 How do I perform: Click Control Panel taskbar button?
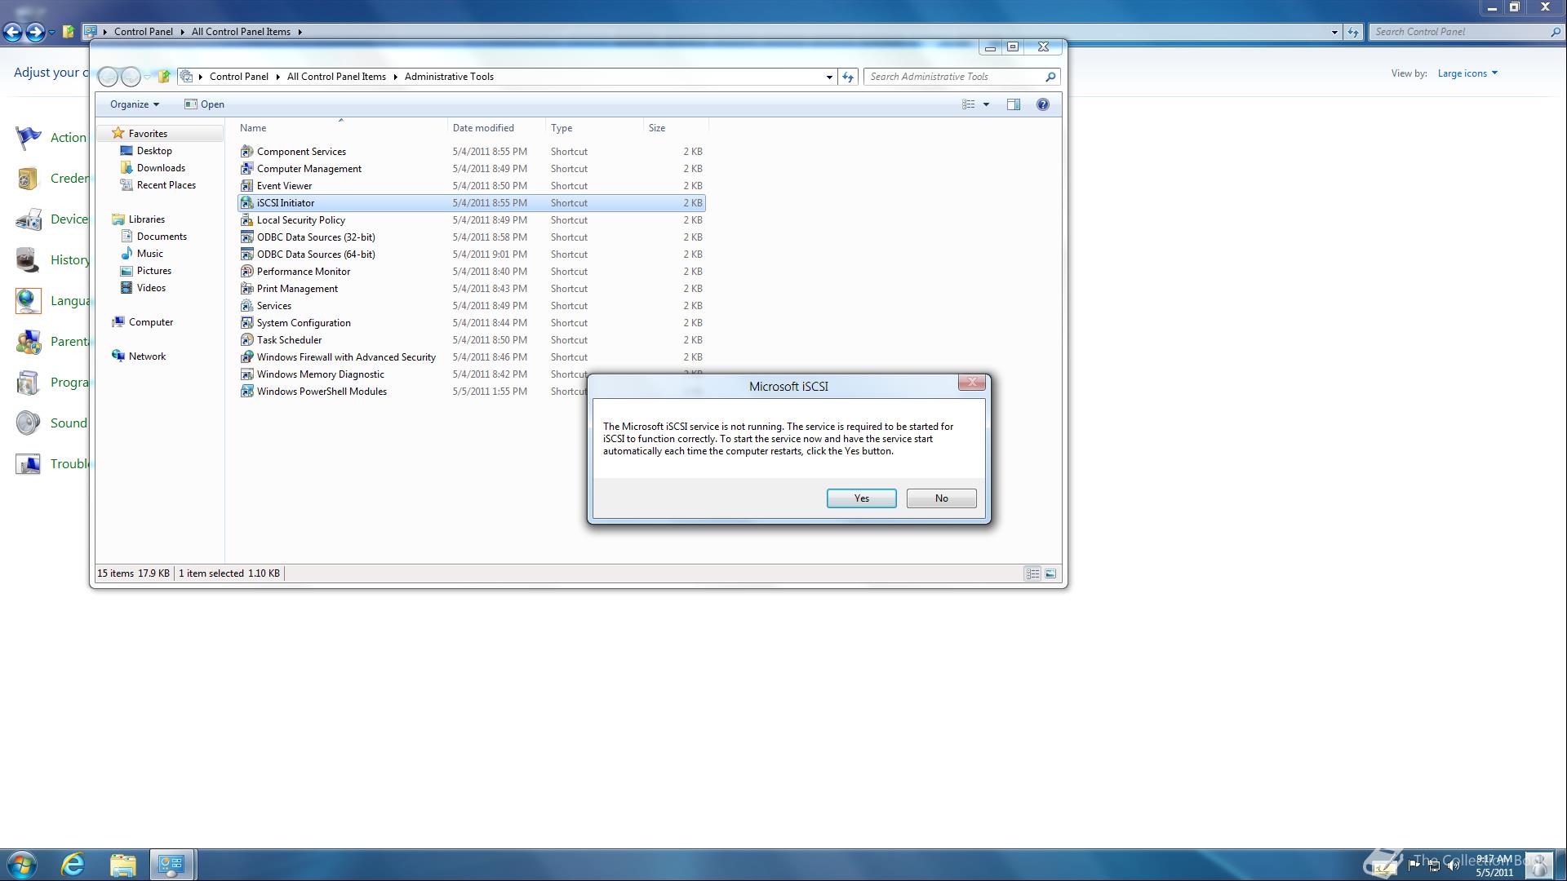[171, 865]
